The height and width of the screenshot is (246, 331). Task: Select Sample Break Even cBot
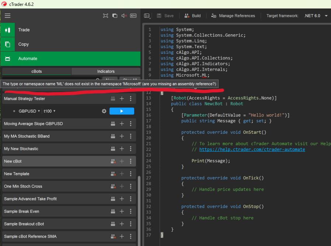[x=69, y=211]
